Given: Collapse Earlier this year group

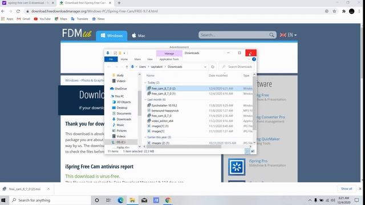Looking at the screenshot, I should point(145,137).
